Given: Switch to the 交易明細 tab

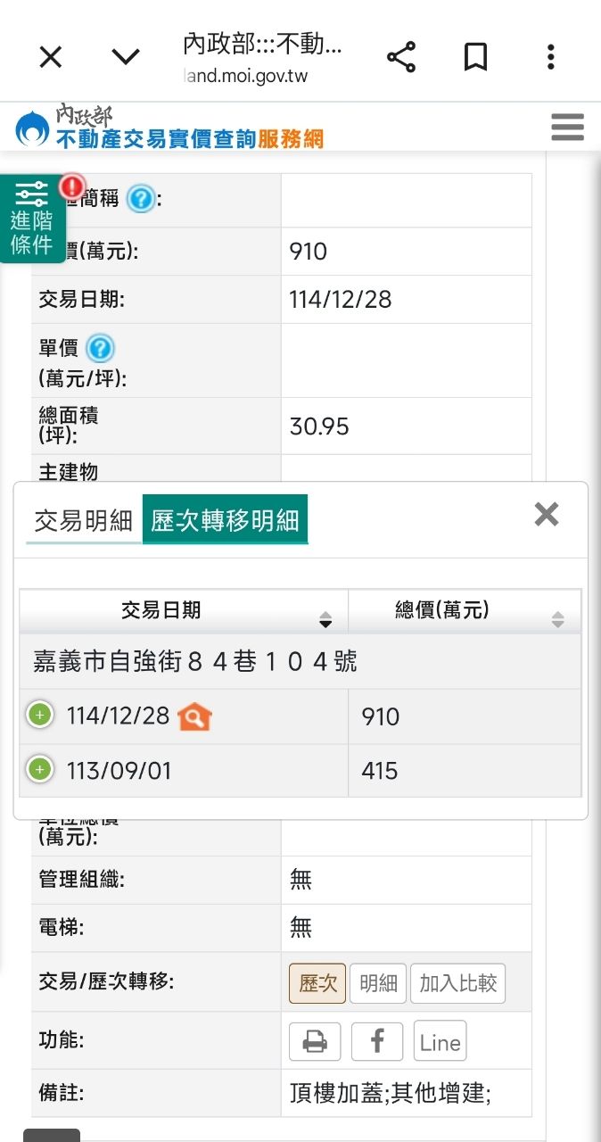Looking at the screenshot, I should 83,521.
